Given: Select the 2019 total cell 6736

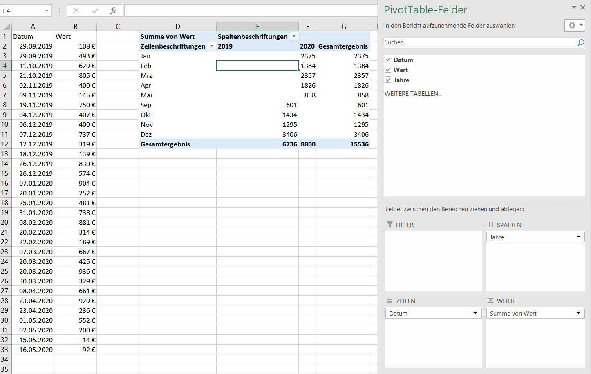Looking at the screenshot, I should click(257, 144).
